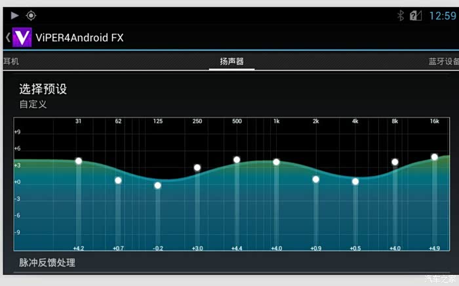Select the 500 Hz equalizer band handle

coord(237,159)
